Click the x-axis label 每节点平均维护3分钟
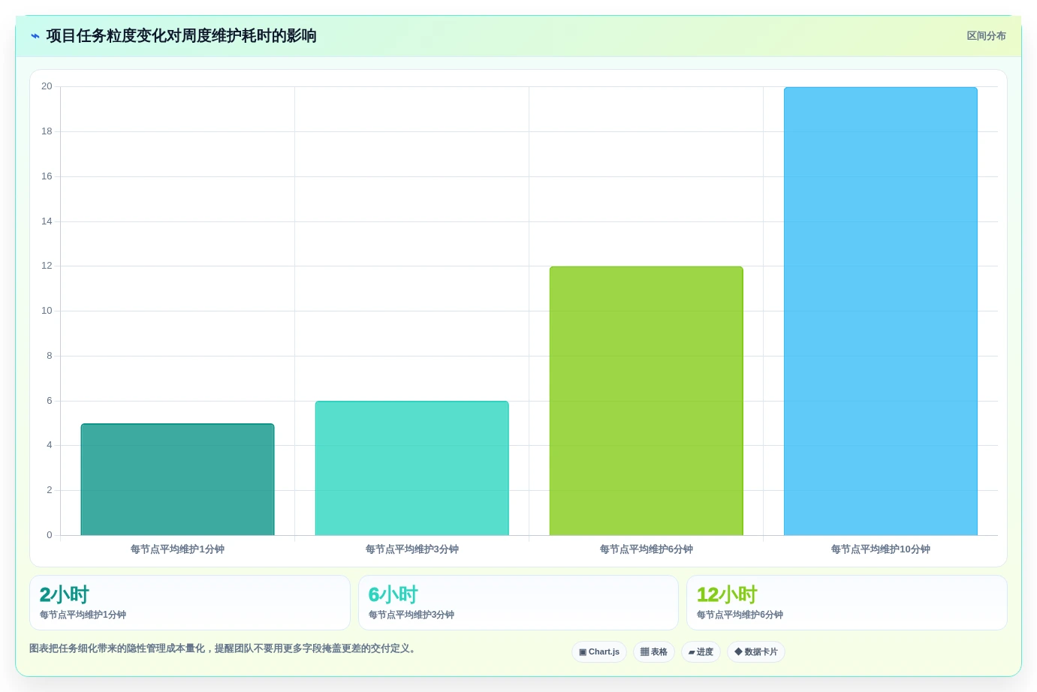The image size is (1037, 692). tap(411, 549)
